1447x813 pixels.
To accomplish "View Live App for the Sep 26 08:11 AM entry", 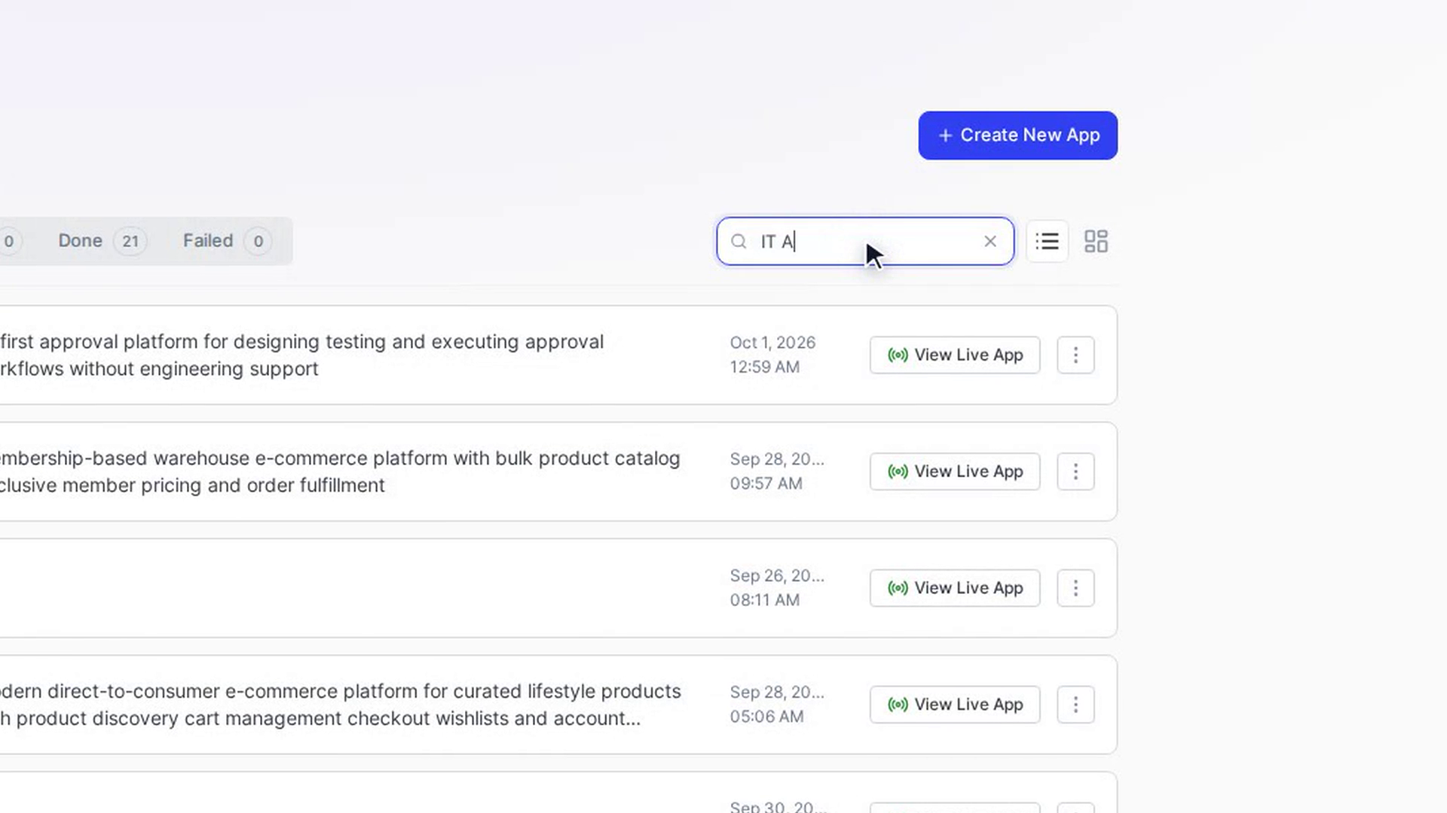I will coord(955,588).
